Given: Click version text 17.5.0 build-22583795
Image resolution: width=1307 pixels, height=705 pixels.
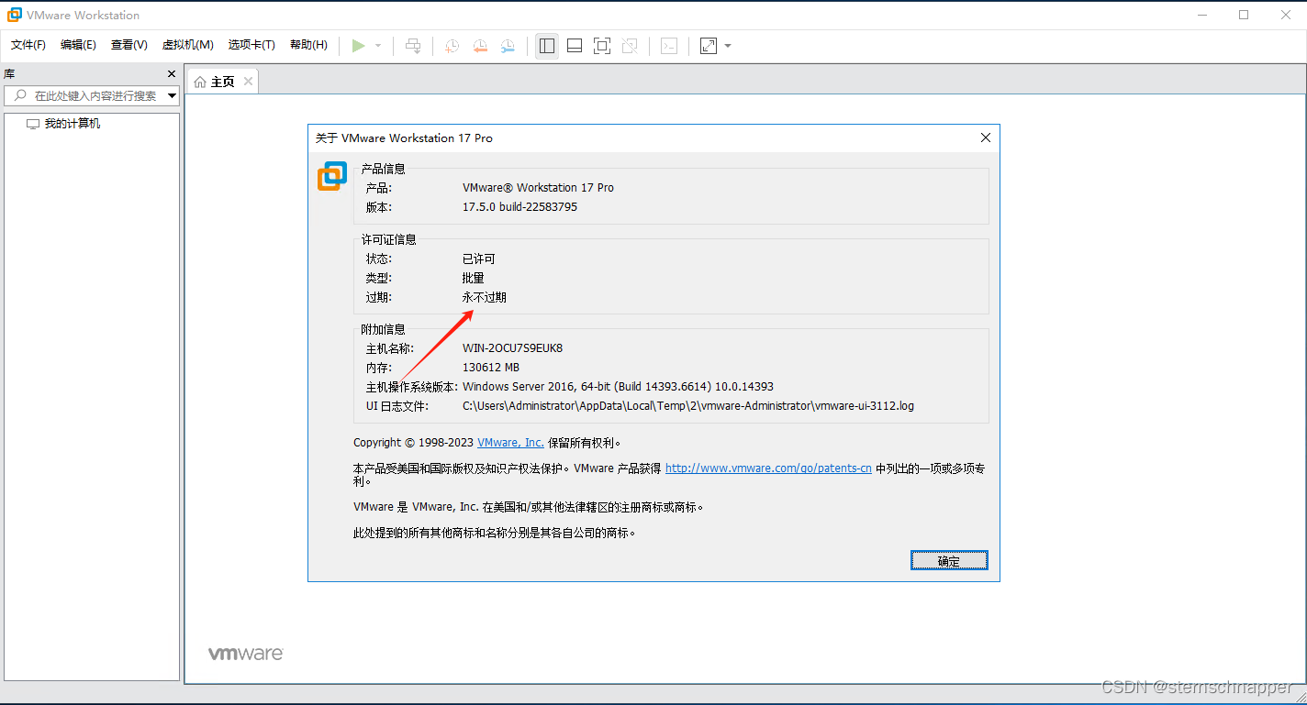Looking at the screenshot, I should pyautogui.click(x=519, y=207).
